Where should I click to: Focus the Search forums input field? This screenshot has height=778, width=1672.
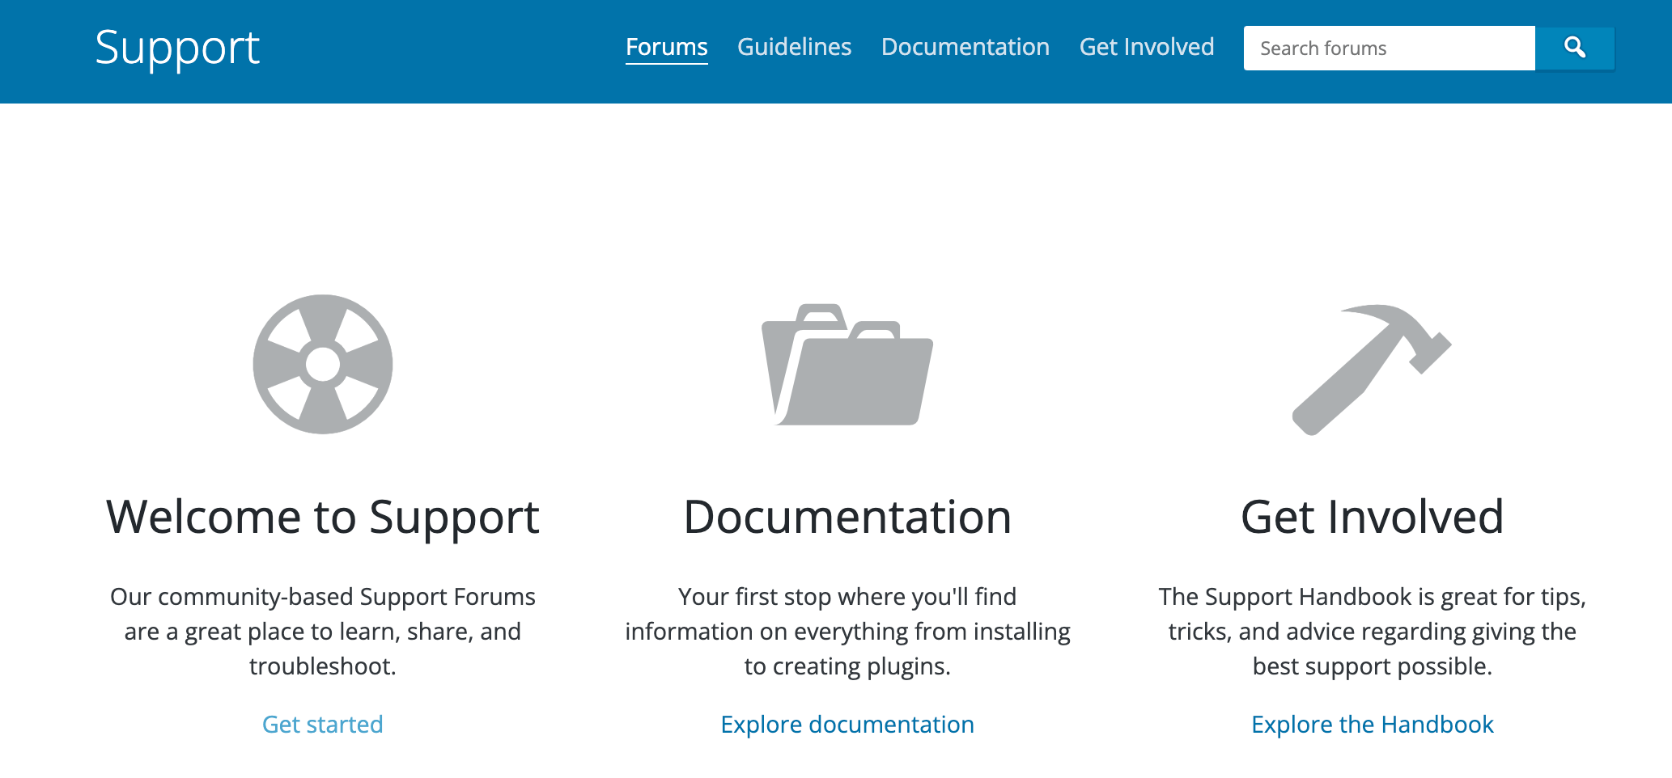coord(1388,49)
